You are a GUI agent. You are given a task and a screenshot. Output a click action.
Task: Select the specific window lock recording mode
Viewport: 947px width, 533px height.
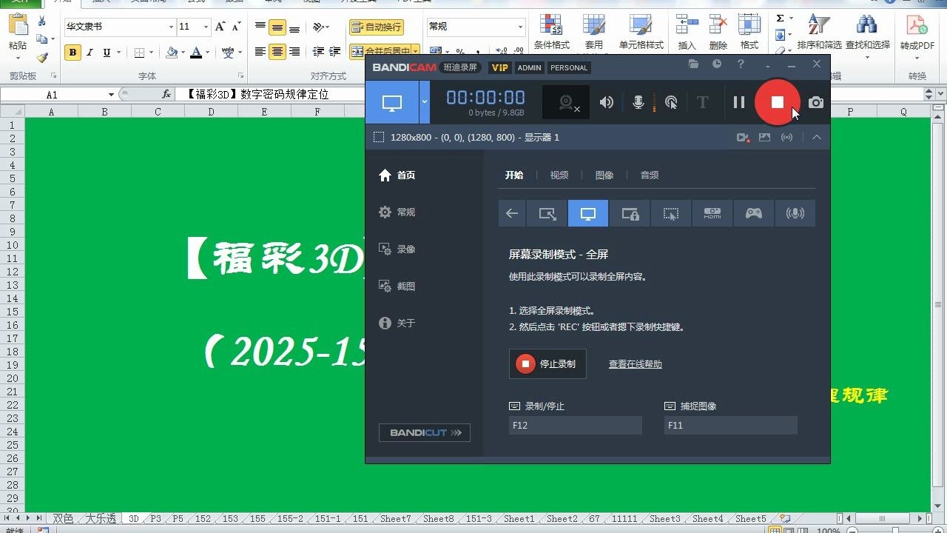click(x=630, y=213)
